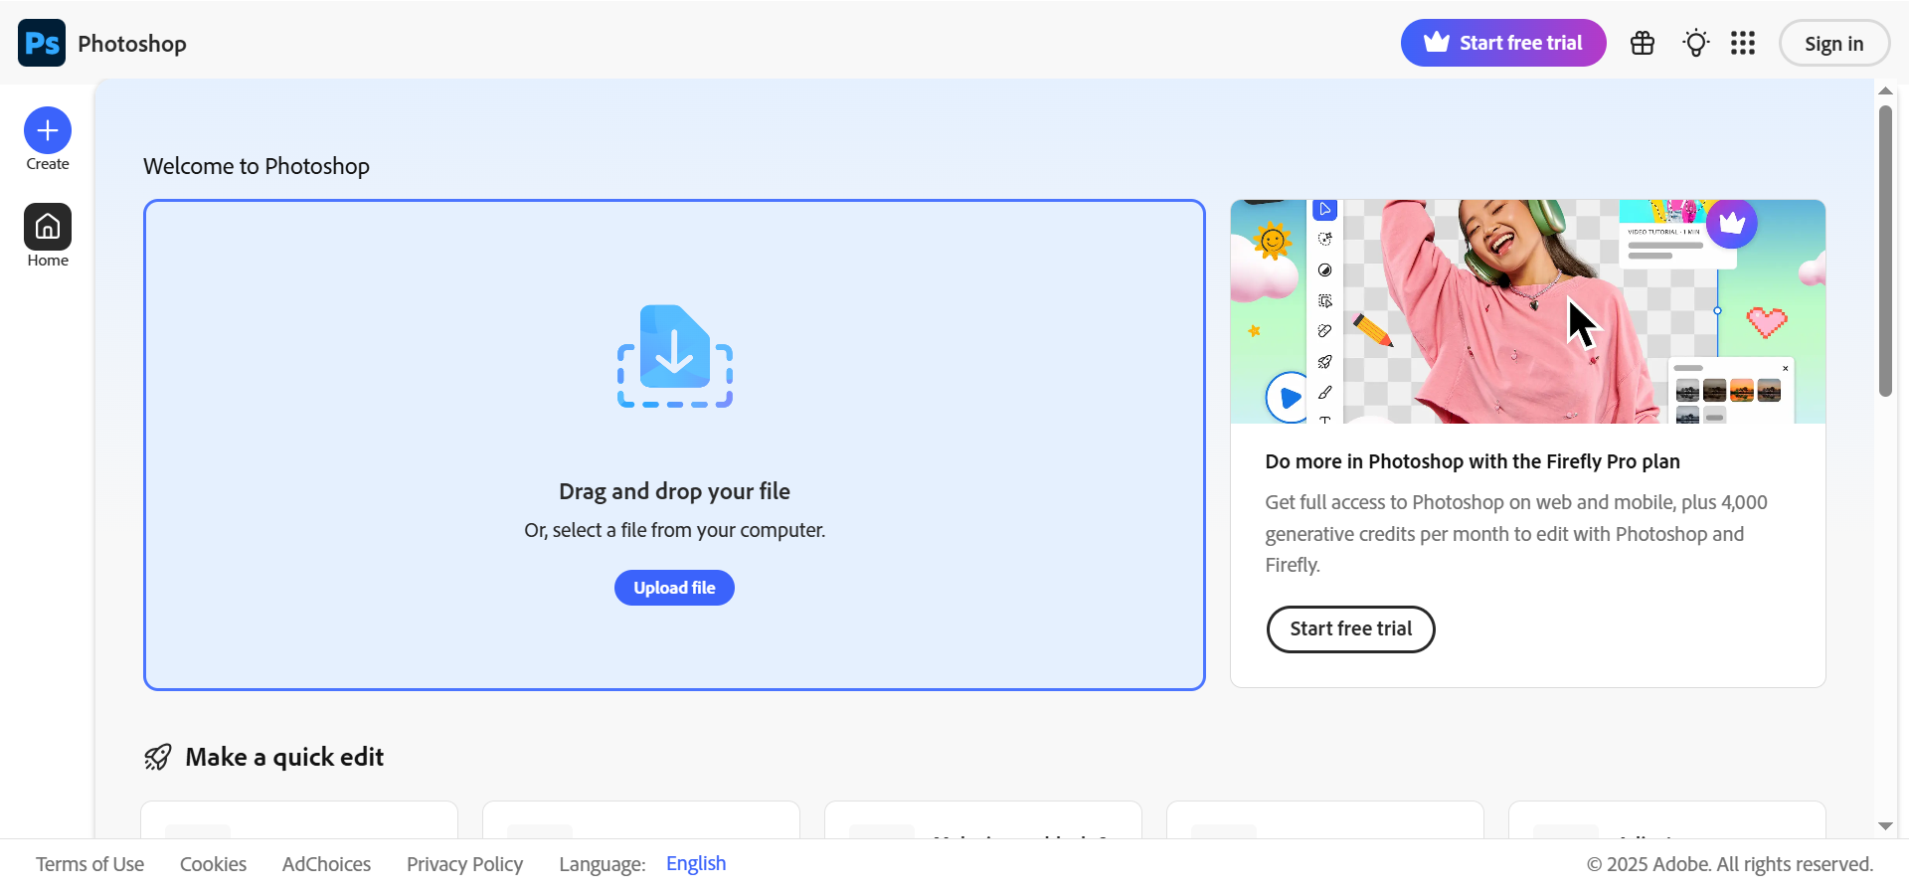Start free trial in Firefly Pro card
1909x892 pixels.
[1351, 629]
